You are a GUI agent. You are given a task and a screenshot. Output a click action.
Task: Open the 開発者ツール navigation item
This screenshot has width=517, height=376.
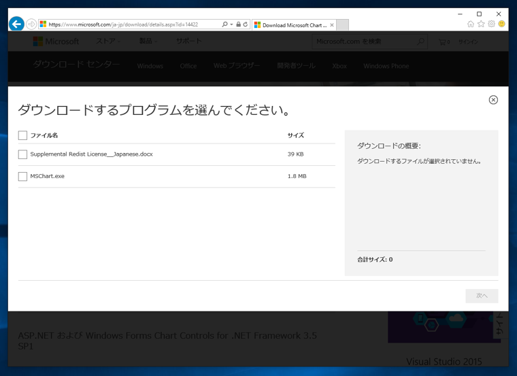click(x=296, y=66)
